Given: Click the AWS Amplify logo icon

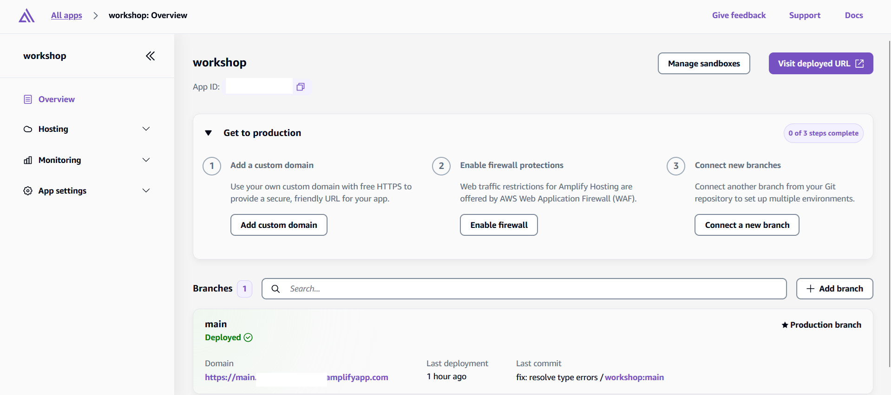Looking at the screenshot, I should point(26,16).
